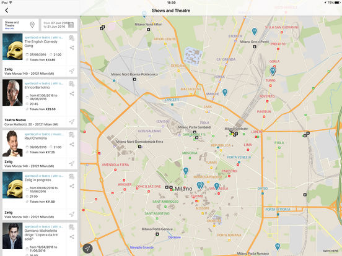Select the Raul Cremona event title
Viewport: 342px width, 256px height.
pyautogui.click(x=35, y=139)
